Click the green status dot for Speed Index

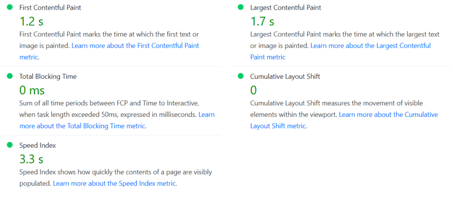10,145
